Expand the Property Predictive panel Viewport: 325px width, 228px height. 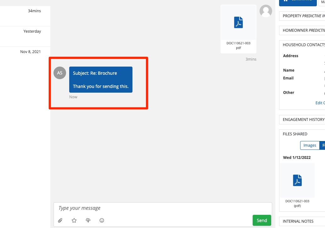click(302, 16)
